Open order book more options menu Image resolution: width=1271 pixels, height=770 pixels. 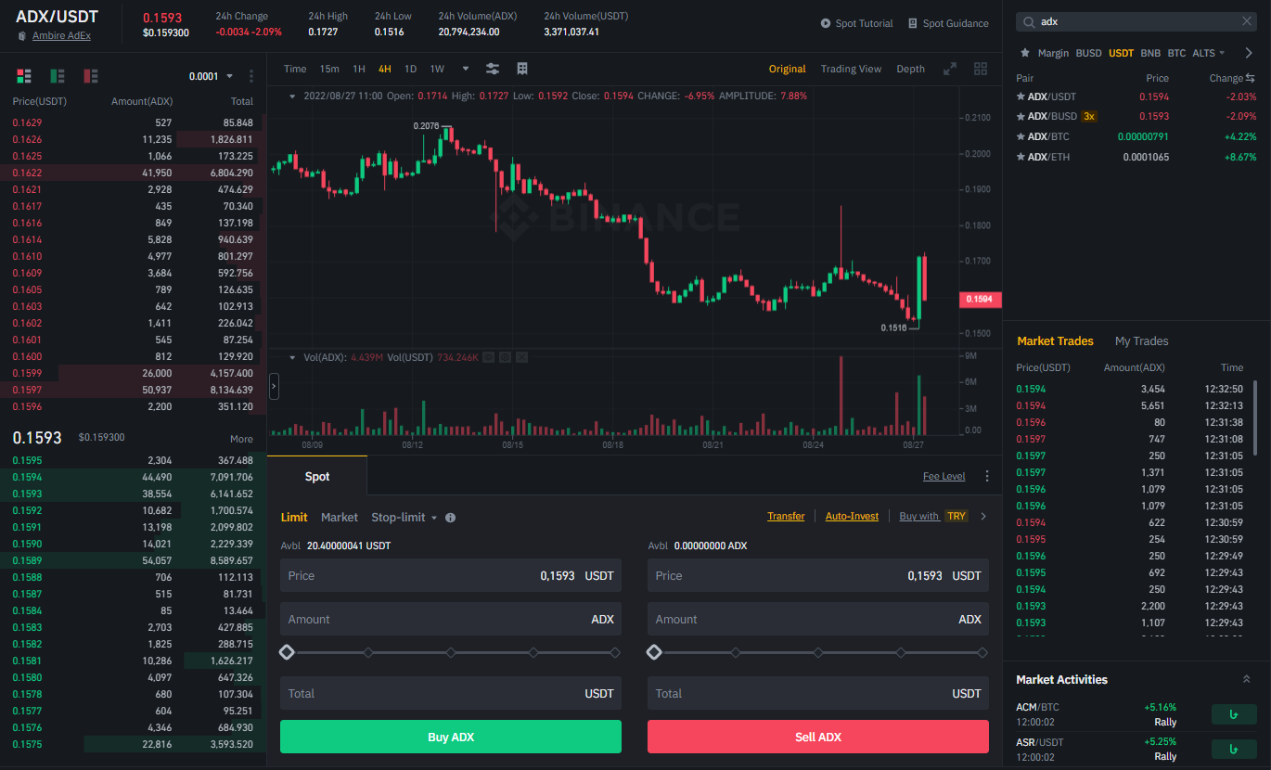251,76
